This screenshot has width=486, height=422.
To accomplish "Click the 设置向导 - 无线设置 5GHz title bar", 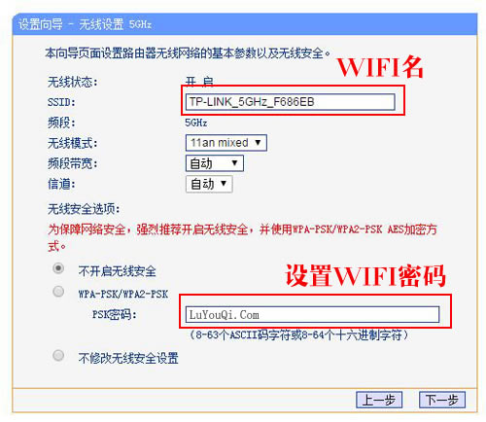I will point(245,24).
